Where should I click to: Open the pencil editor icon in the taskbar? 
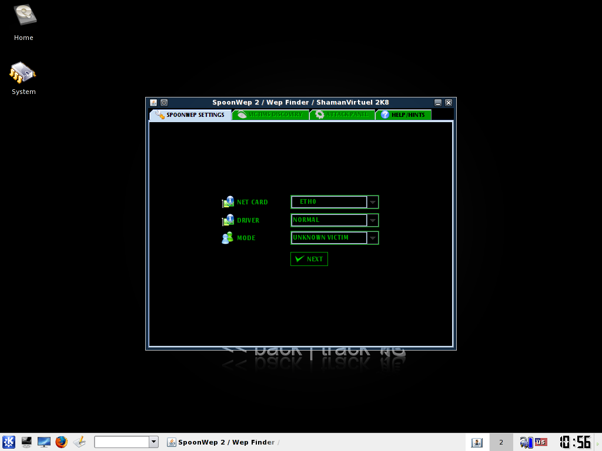click(x=79, y=442)
